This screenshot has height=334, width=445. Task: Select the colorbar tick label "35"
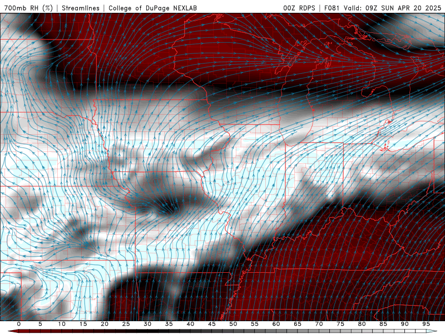pos(169,324)
